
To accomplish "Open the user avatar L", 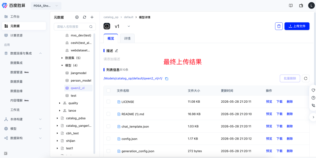I will click(x=311, y=6).
